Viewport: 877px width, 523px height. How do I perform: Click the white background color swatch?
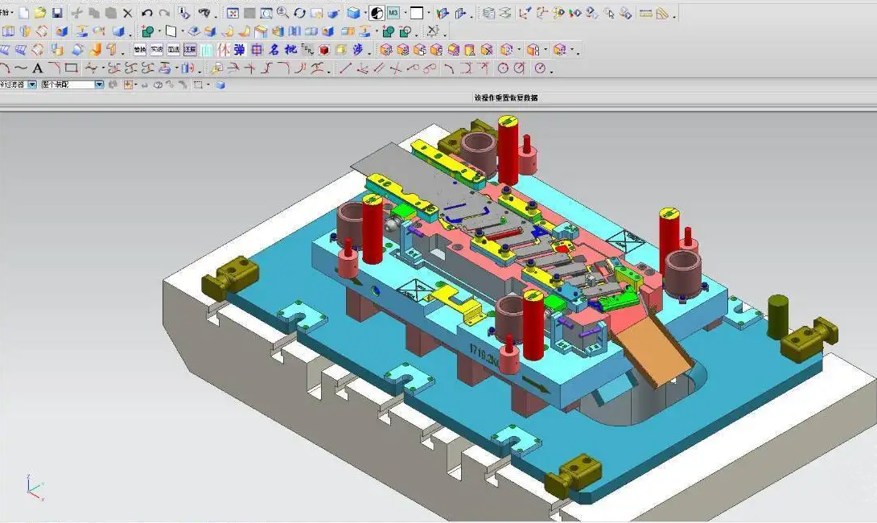(417, 13)
